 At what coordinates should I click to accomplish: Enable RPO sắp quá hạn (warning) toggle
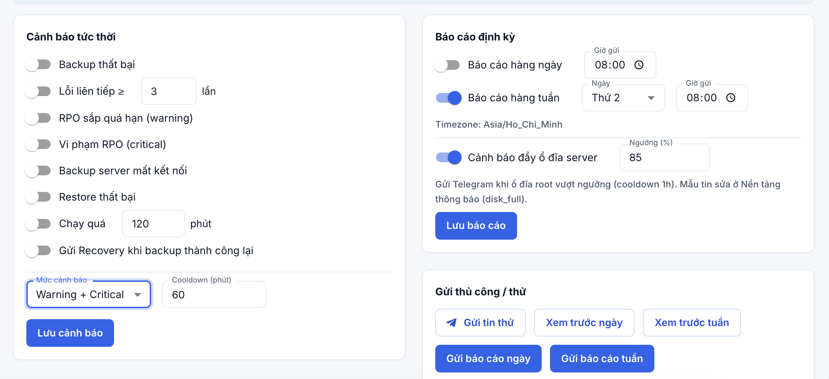[38, 118]
